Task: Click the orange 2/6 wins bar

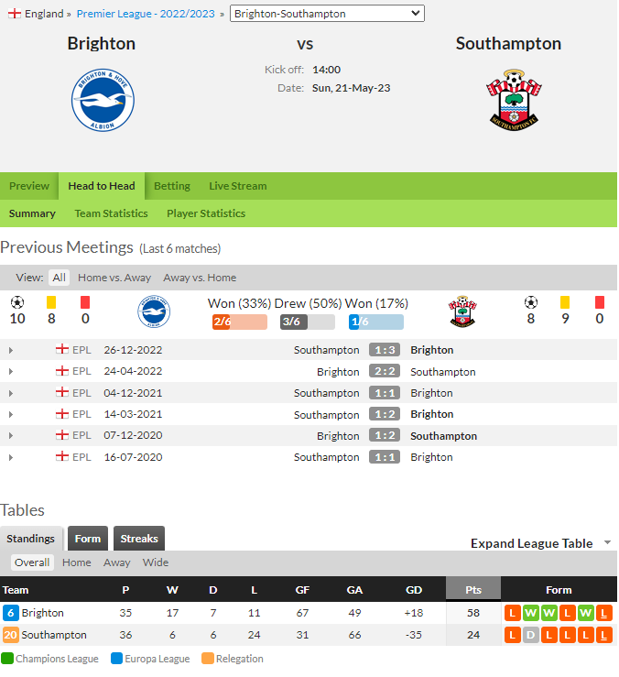Action: (240, 322)
